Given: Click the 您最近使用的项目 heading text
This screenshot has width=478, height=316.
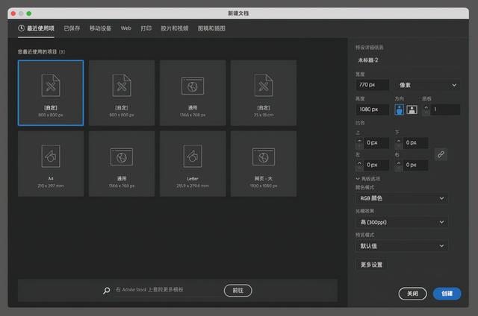Looking at the screenshot, I should click(41, 51).
